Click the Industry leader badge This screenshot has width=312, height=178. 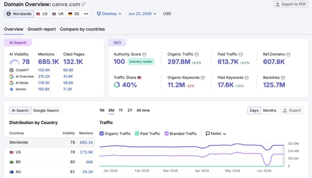coord(141,62)
